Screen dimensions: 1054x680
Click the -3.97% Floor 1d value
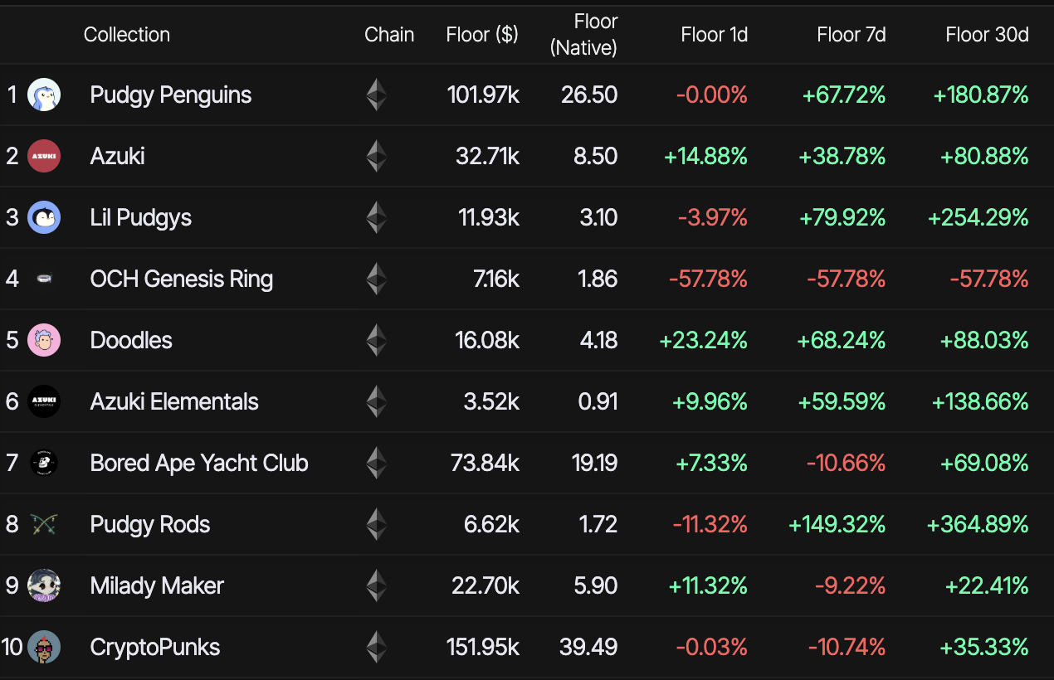(x=713, y=217)
